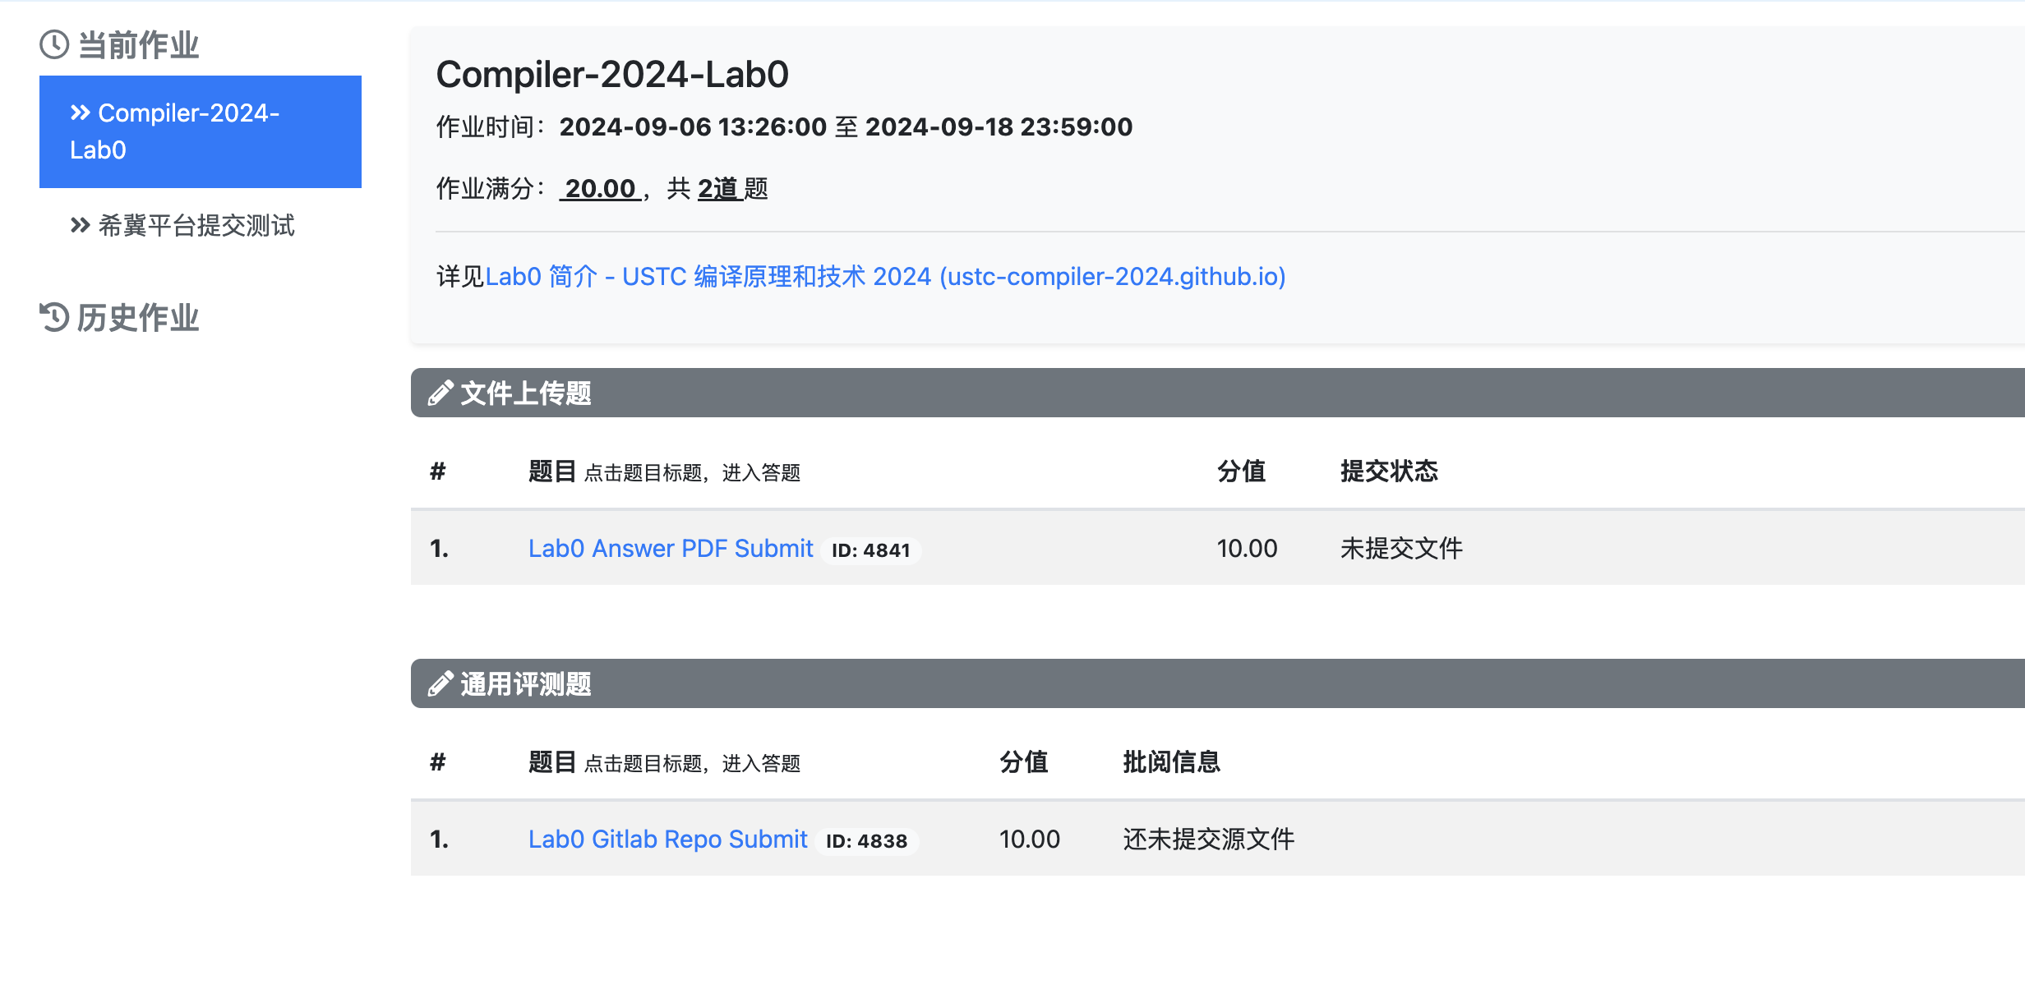Click the ID: 4838 badge
Image resolution: width=2025 pixels, height=989 pixels.
click(x=867, y=841)
